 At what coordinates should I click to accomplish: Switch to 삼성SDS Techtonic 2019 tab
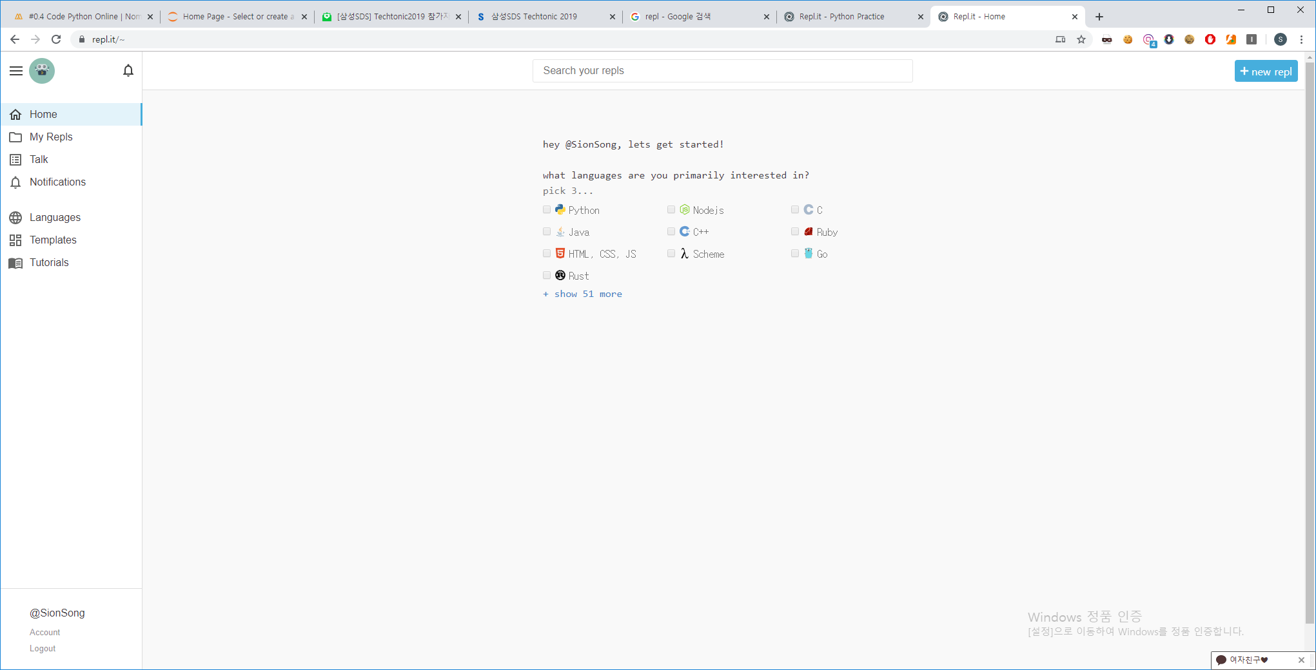coord(546,17)
